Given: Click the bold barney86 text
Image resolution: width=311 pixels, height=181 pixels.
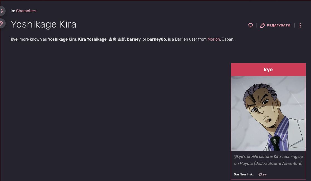Looking at the screenshot, I should click(157, 39).
